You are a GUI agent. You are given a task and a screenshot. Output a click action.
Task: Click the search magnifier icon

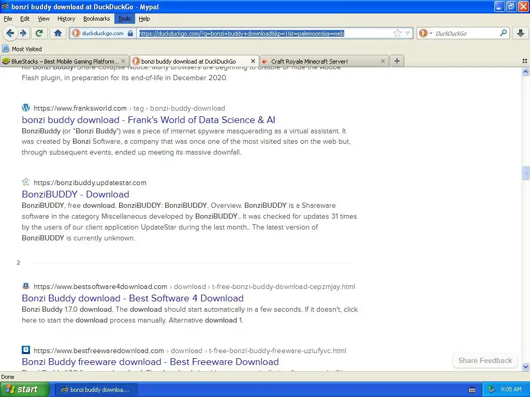click(503, 33)
